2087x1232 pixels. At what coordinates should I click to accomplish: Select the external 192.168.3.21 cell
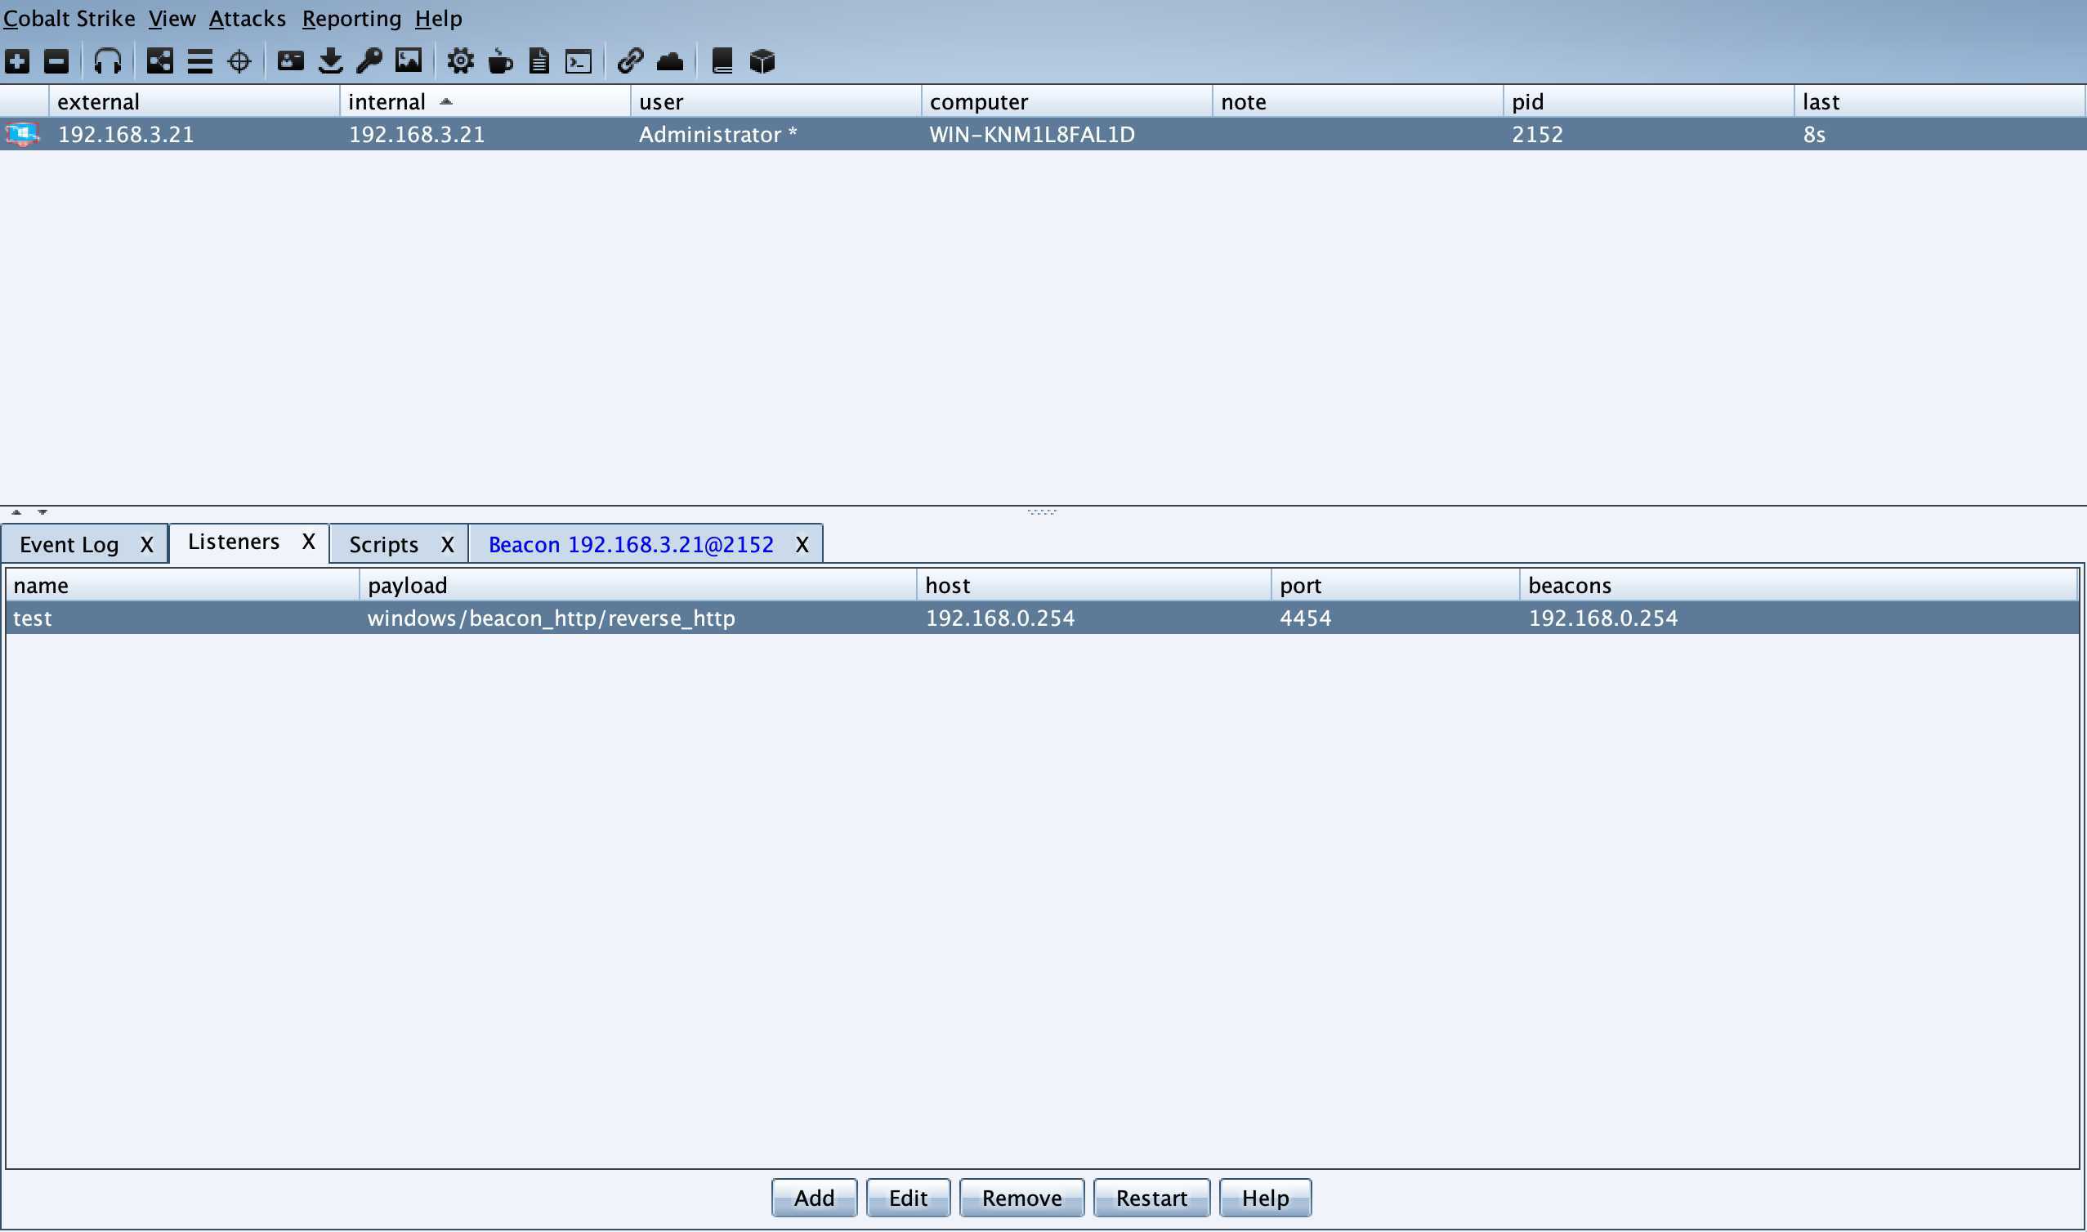click(x=194, y=135)
